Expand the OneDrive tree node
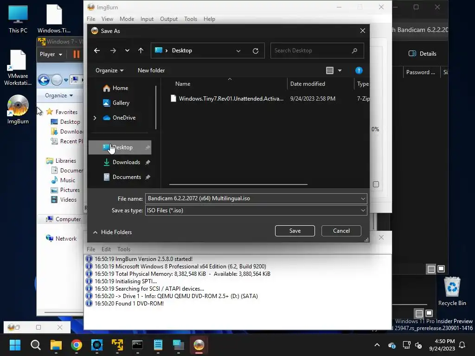The image size is (475, 356). pyautogui.click(x=95, y=118)
